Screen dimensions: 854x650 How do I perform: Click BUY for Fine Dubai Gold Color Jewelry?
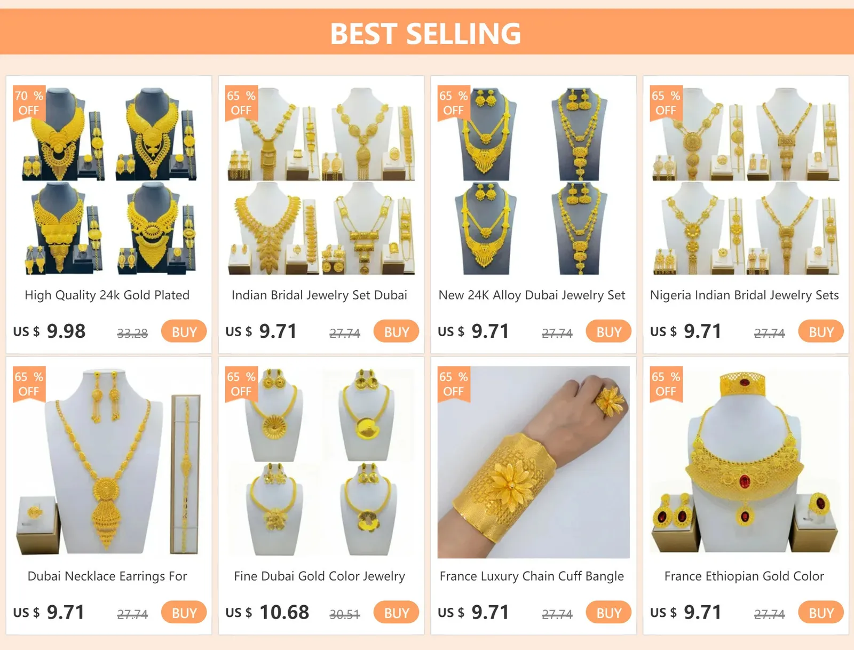(x=397, y=613)
